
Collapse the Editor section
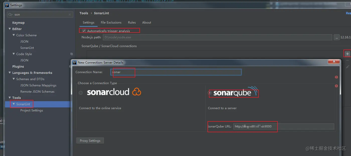tap(10, 29)
